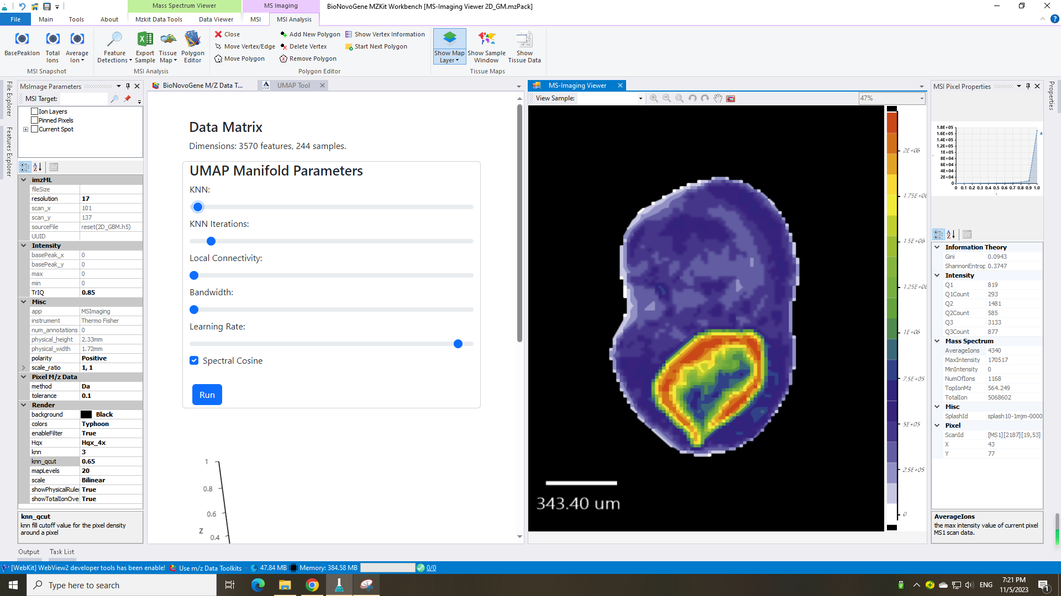Click the BasePeakIon snapshot icon
1061x596 pixels.
click(22, 39)
